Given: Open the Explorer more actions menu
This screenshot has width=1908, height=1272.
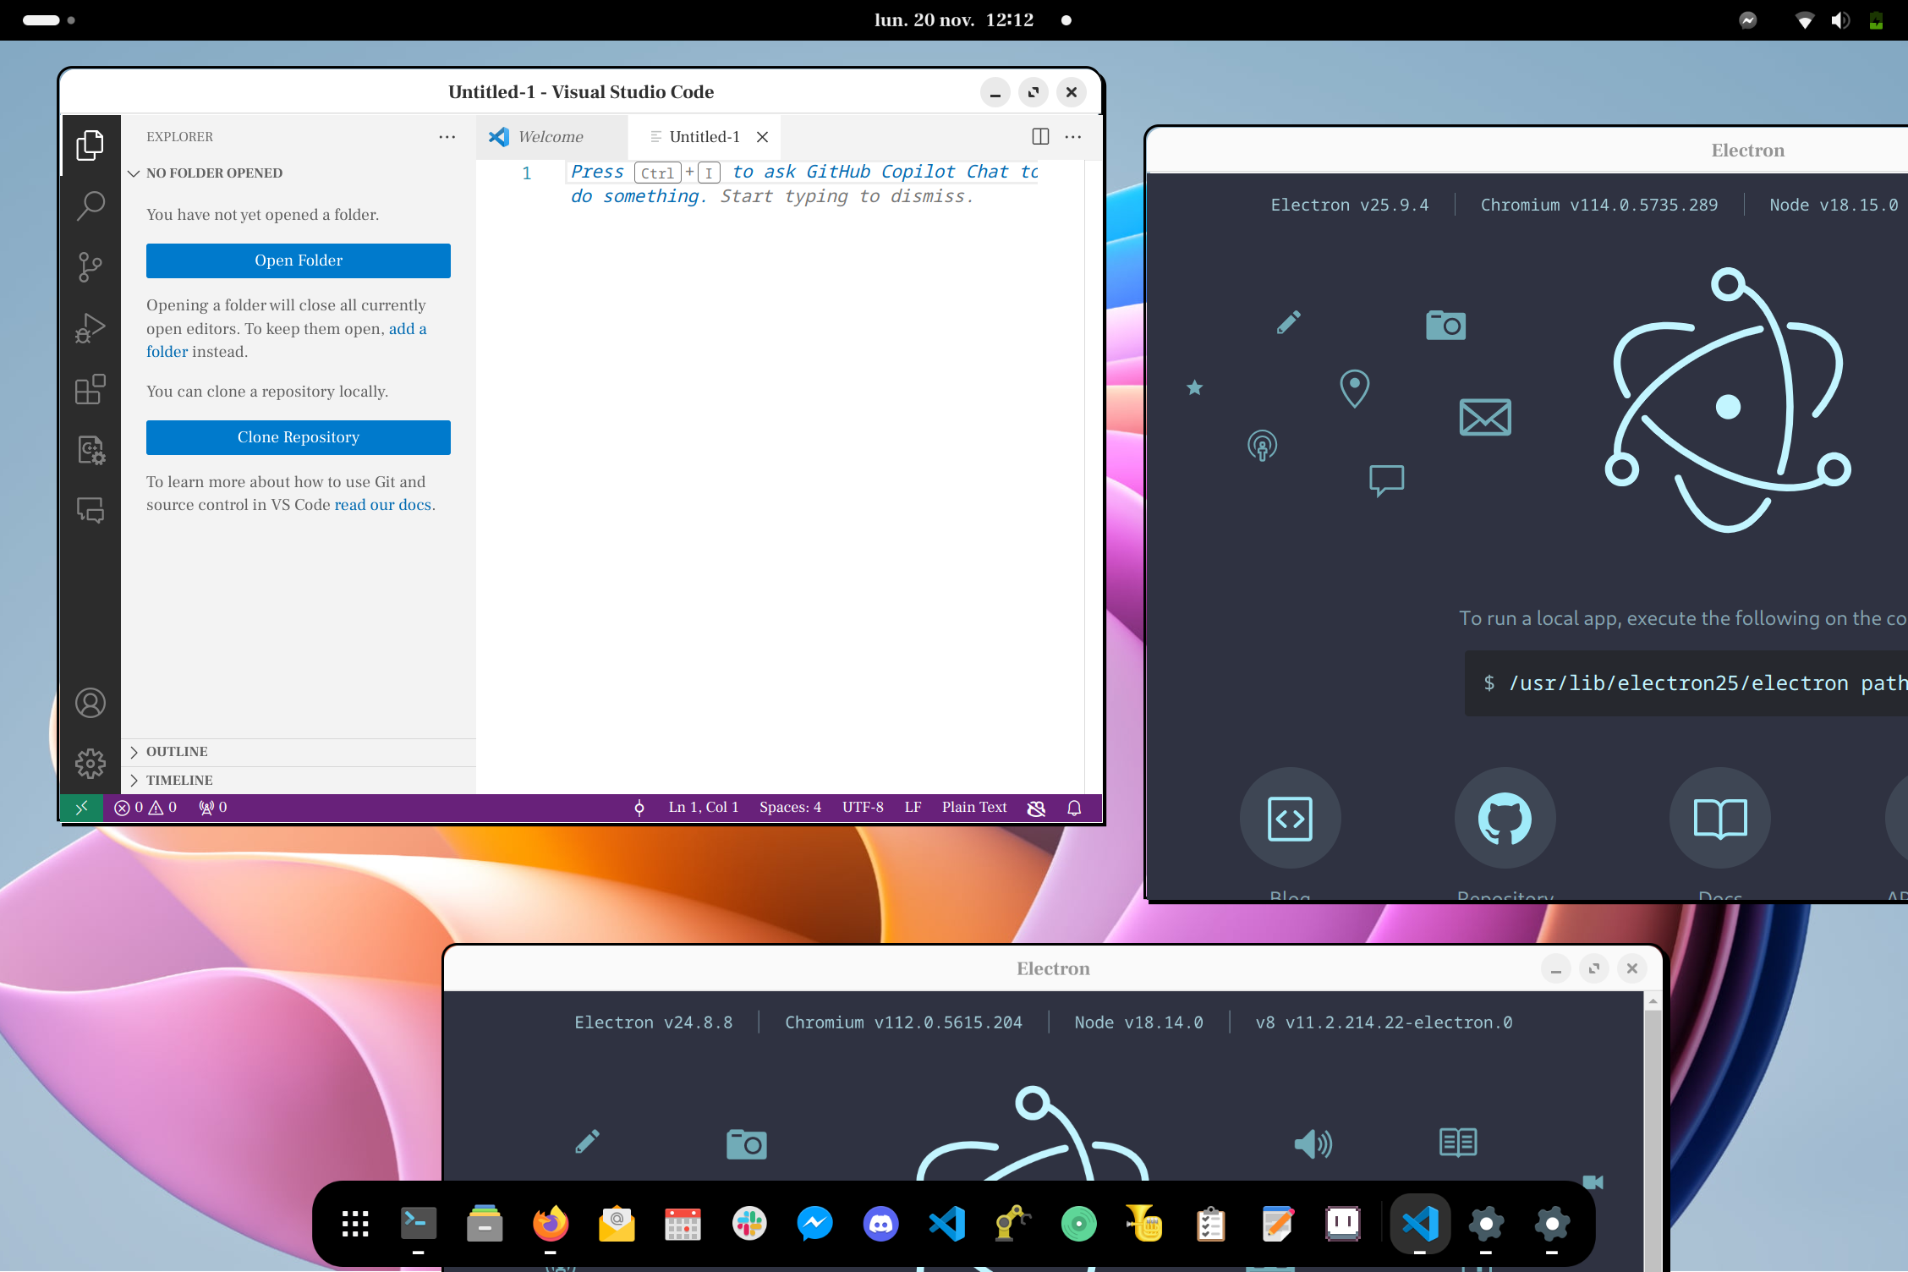Looking at the screenshot, I should [x=447, y=136].
